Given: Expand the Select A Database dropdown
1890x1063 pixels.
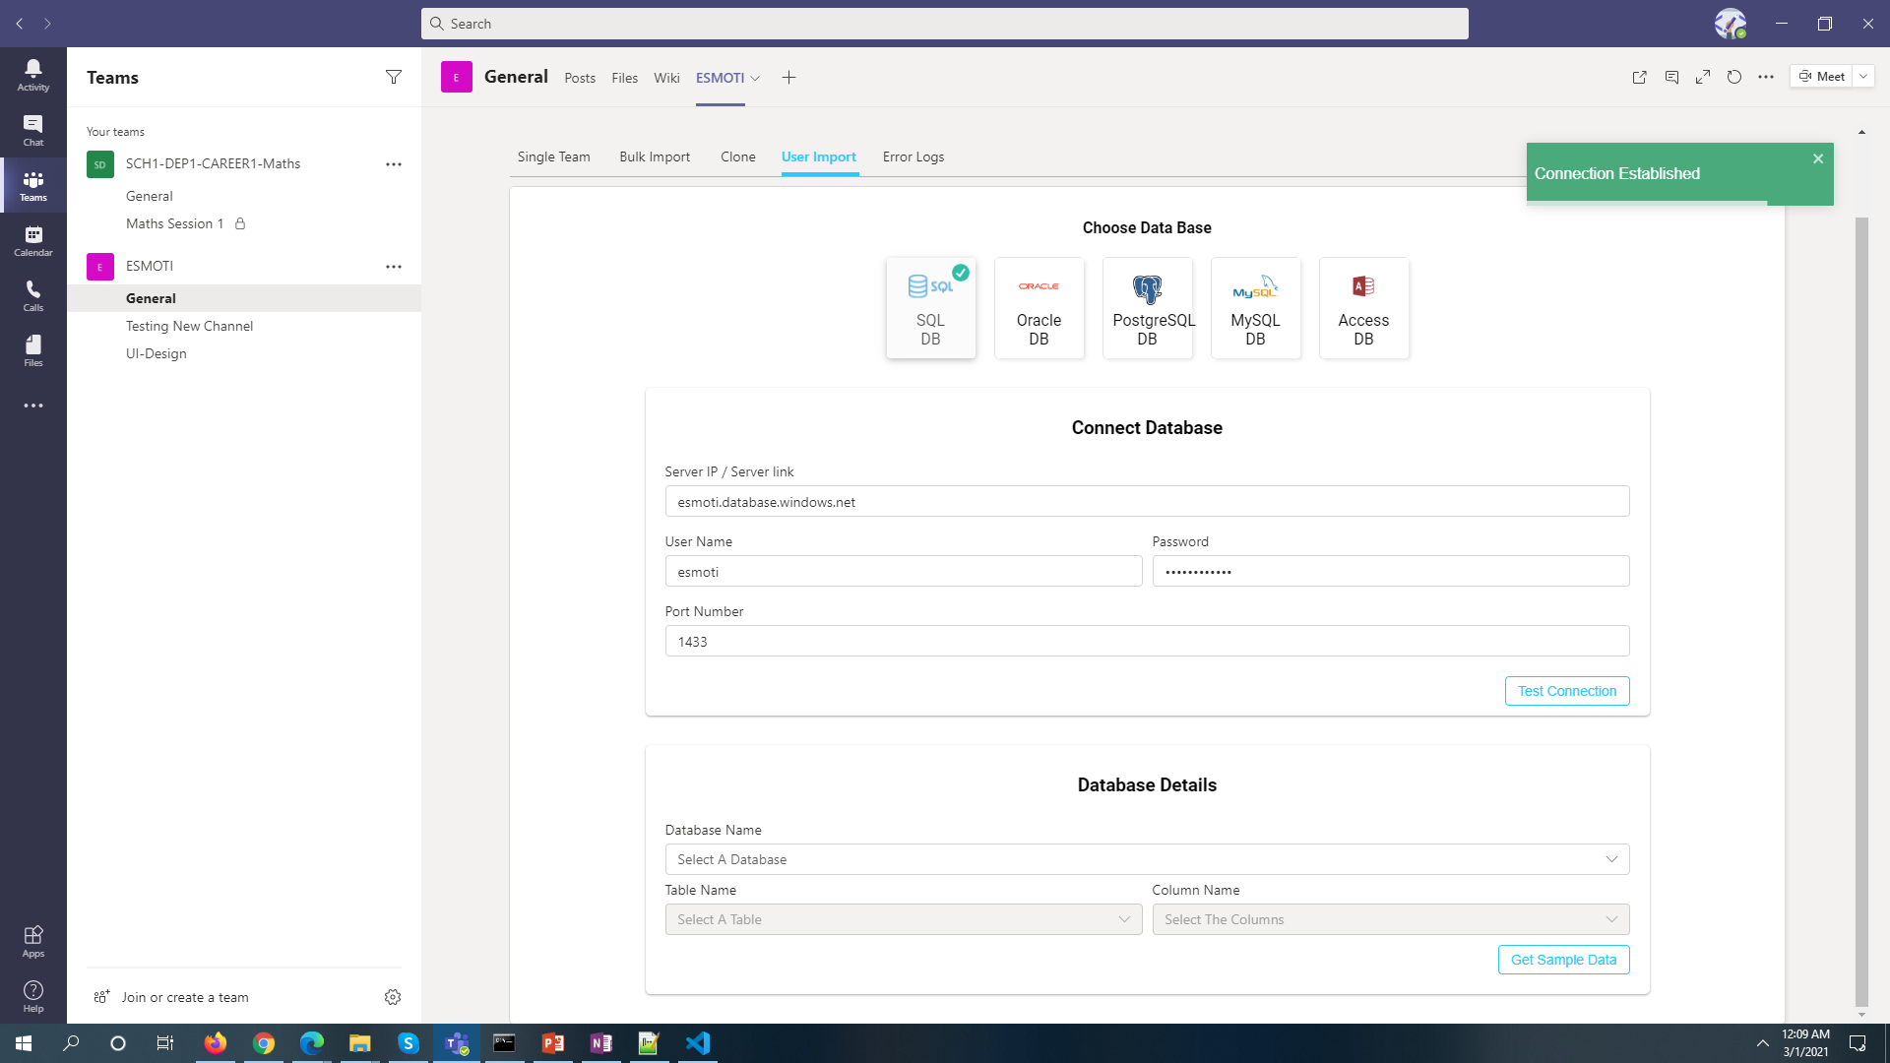Looking at the screenshot, I should (x=1147, y=859).
